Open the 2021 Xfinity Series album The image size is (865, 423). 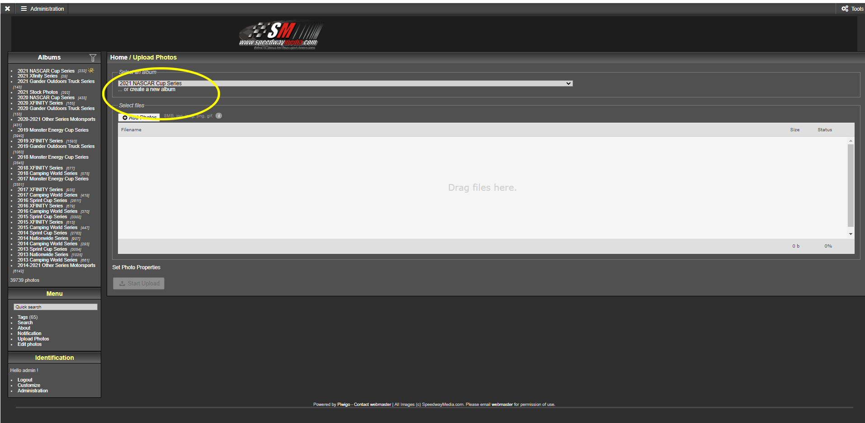click(x=38, y=76)
